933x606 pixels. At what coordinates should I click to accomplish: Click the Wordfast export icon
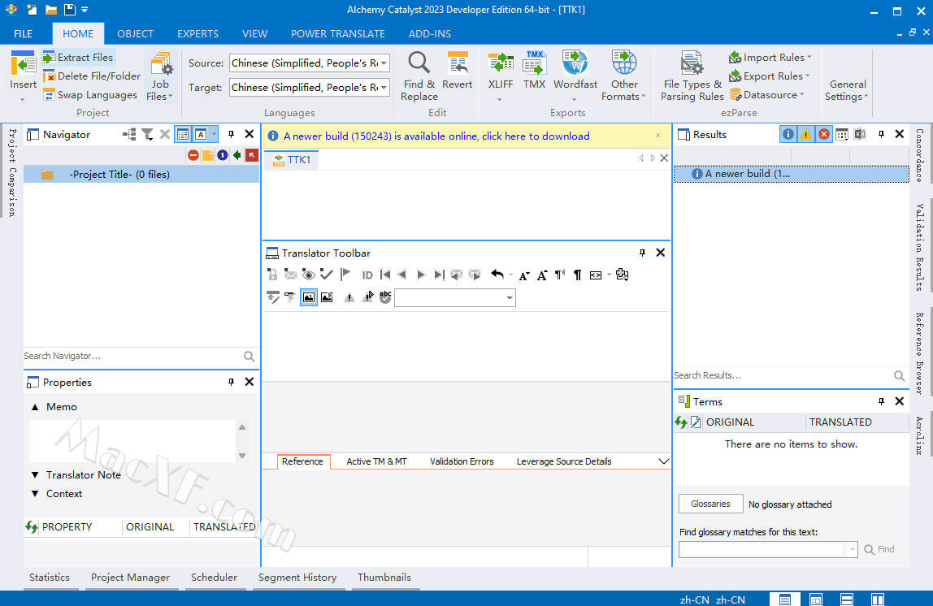click(575, 63)
